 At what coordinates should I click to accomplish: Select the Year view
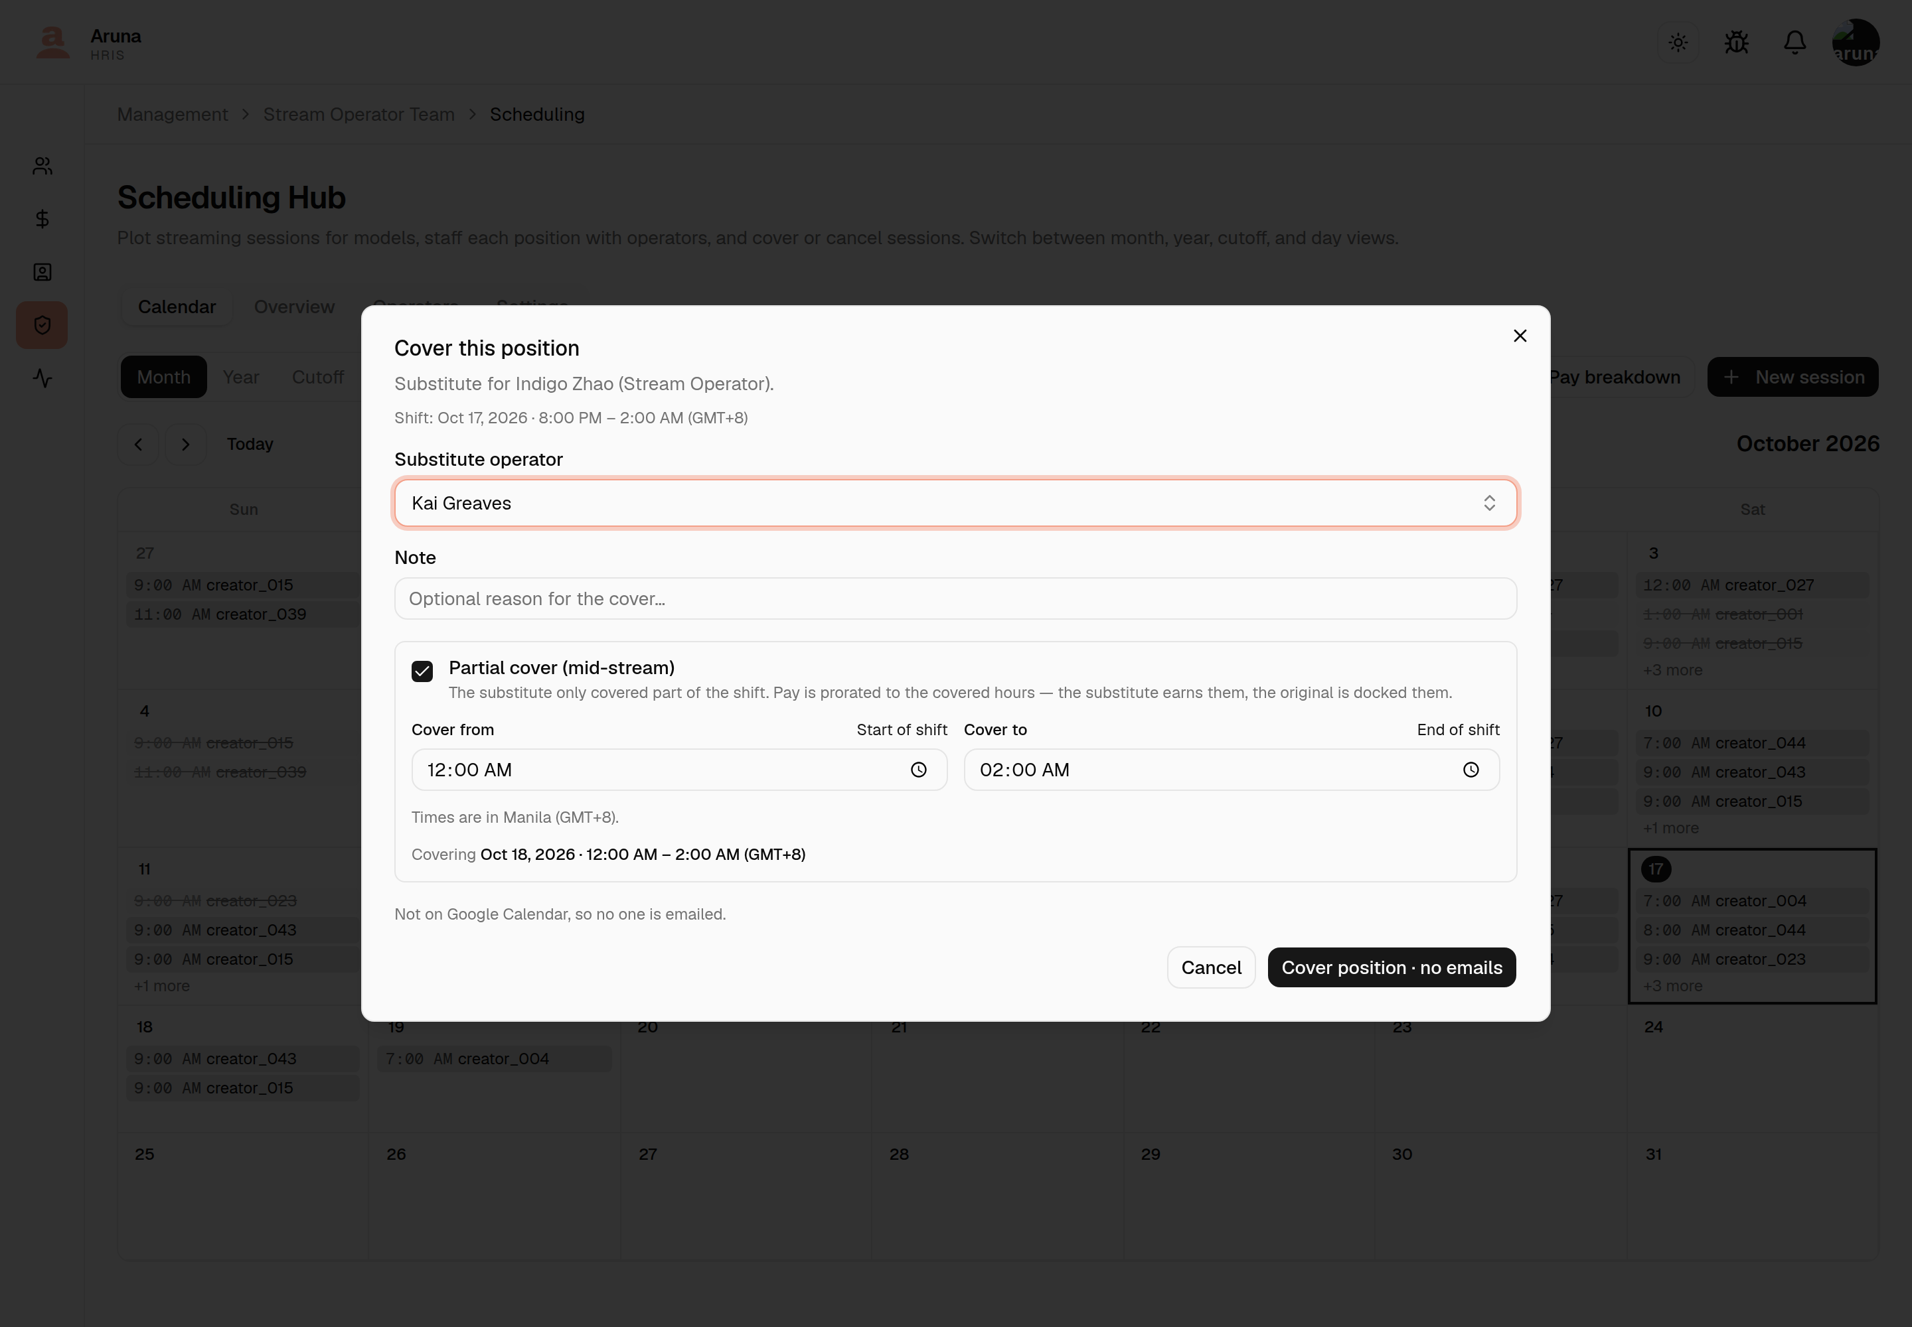click(240, 378)
